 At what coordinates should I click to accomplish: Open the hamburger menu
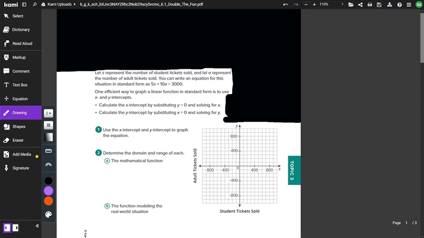tap(409, 5)
